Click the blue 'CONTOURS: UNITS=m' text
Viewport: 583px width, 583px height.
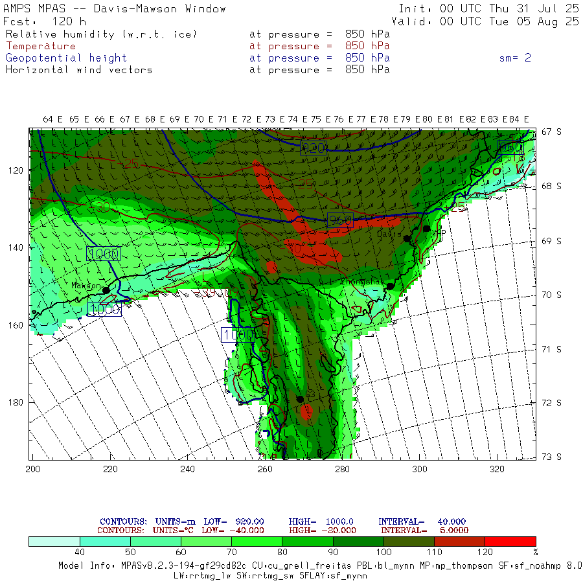point(148,521)
